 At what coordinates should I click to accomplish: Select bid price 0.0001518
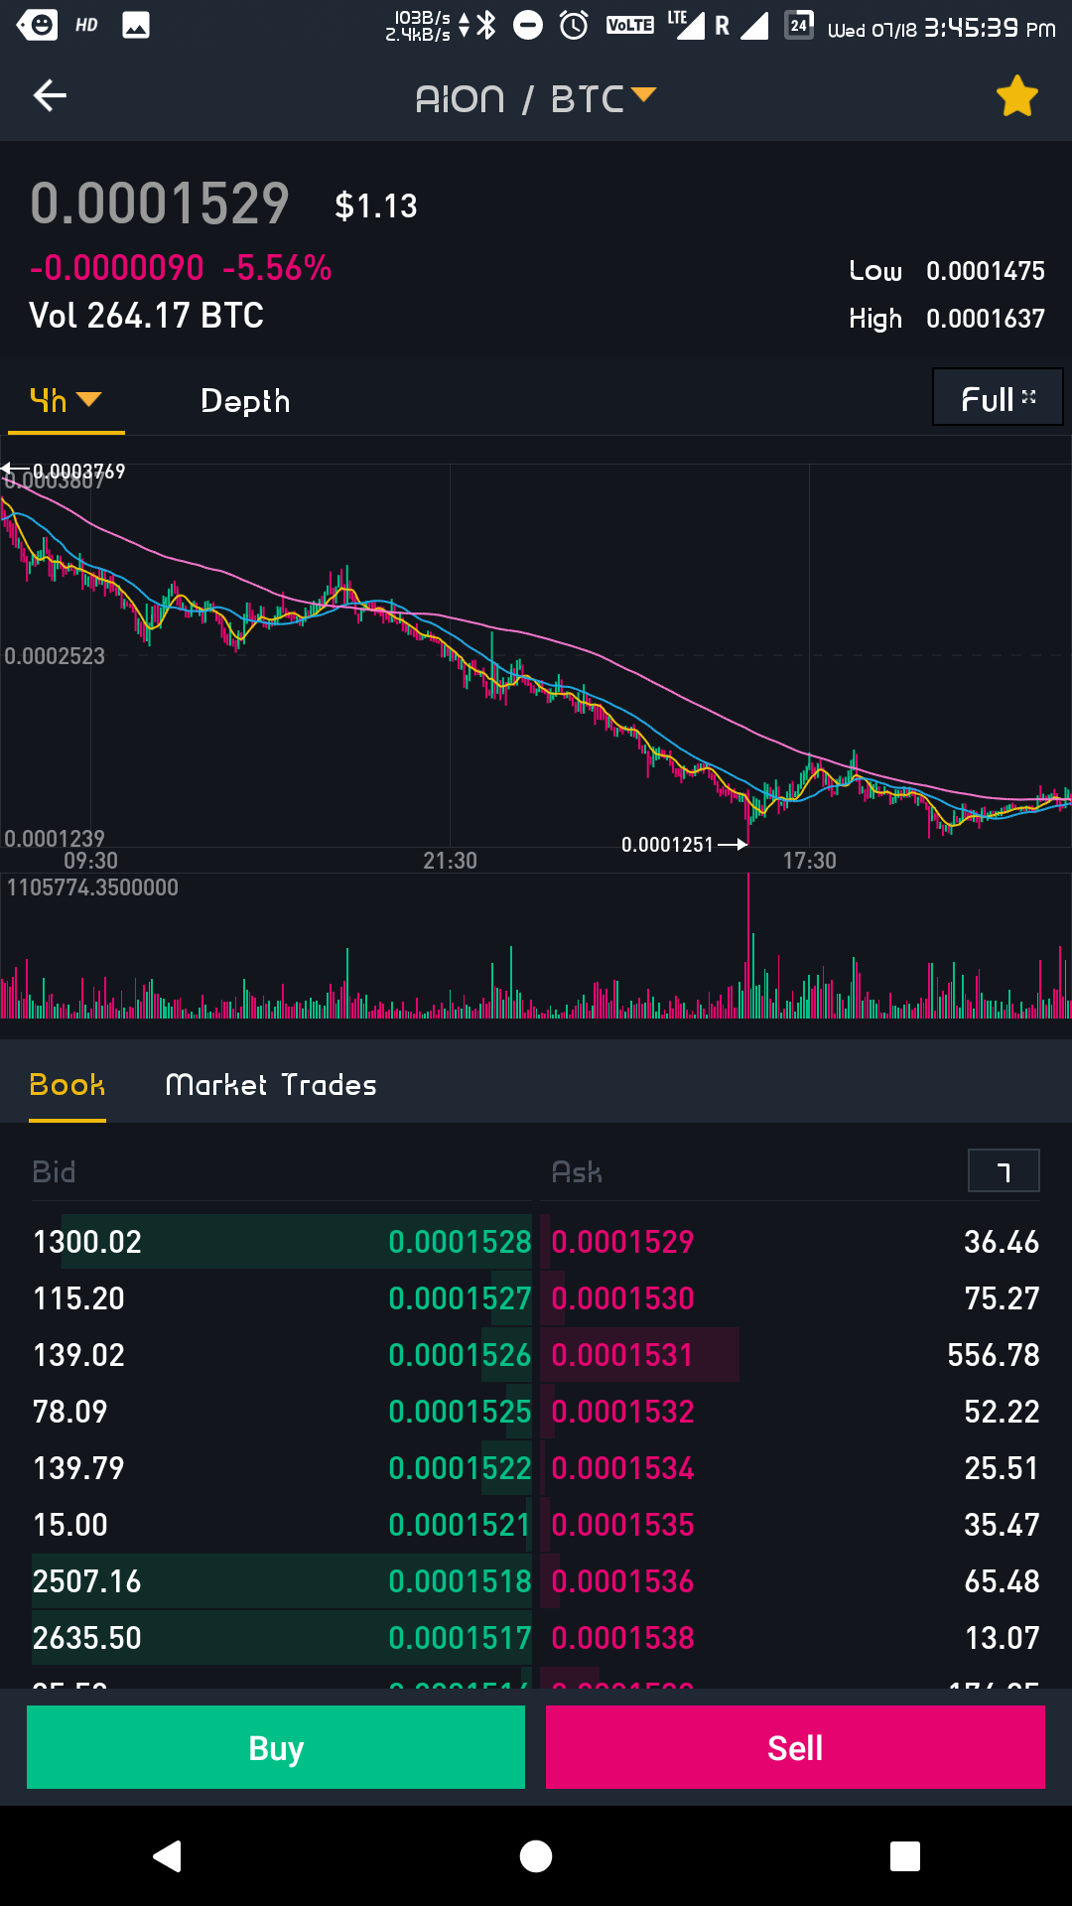pyautogui.click(x=460, y=1581)
